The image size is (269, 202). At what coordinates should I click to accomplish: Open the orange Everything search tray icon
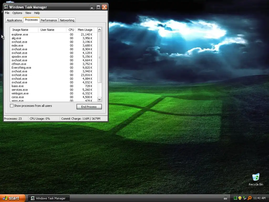(250, 198)
